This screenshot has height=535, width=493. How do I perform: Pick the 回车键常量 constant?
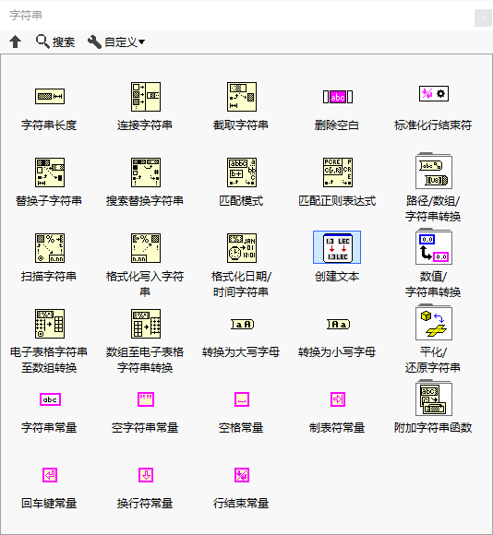pos(50,475)
